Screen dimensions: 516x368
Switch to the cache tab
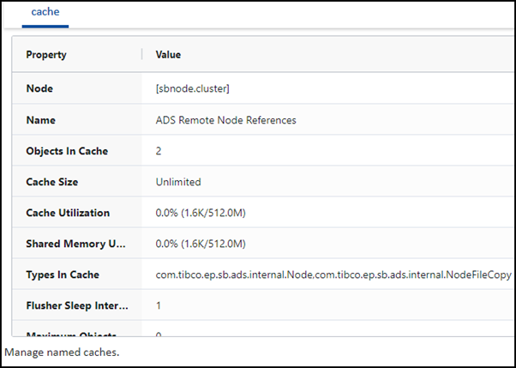[45, 14]
